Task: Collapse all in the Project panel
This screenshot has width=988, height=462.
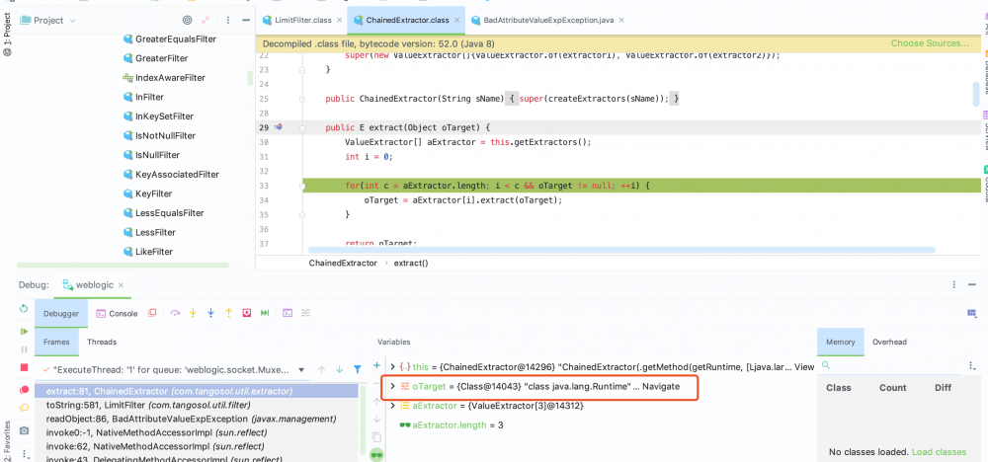Action: 206,20
